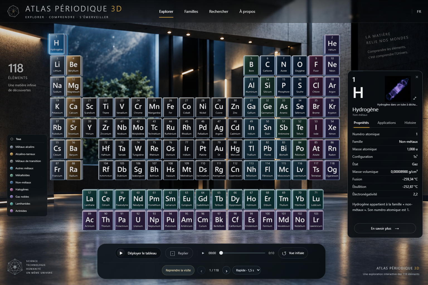Go to the next element in the visit
This screenshot has height=285, width=428.
[x=227, y=271]
